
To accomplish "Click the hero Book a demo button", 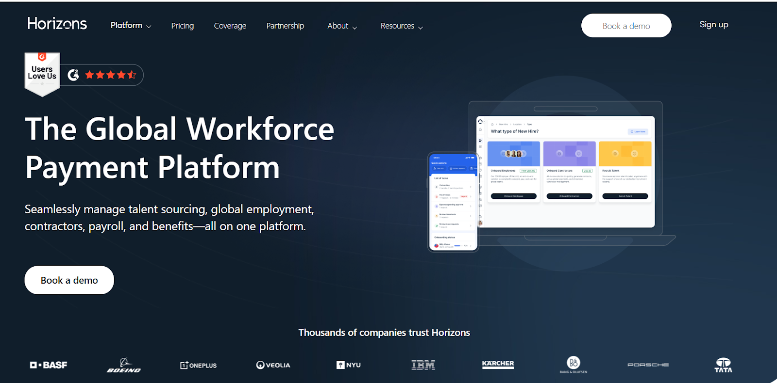I will pyautogui.click(x=69, y=280).
